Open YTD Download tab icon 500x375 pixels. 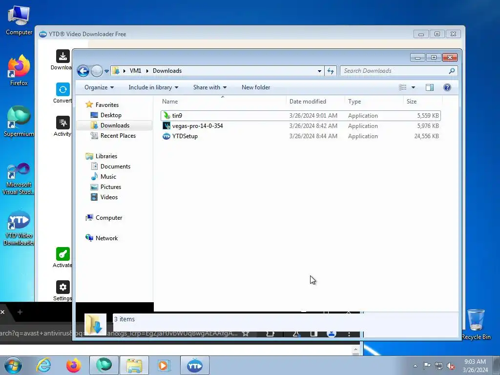click(63, 56)
